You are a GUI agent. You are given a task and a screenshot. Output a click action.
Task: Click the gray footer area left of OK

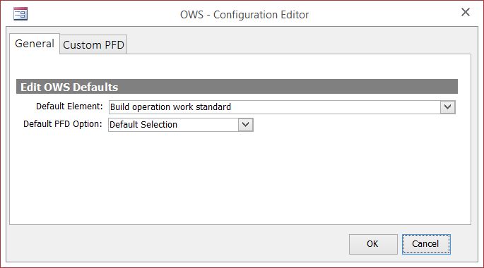(x=177, y=243)
